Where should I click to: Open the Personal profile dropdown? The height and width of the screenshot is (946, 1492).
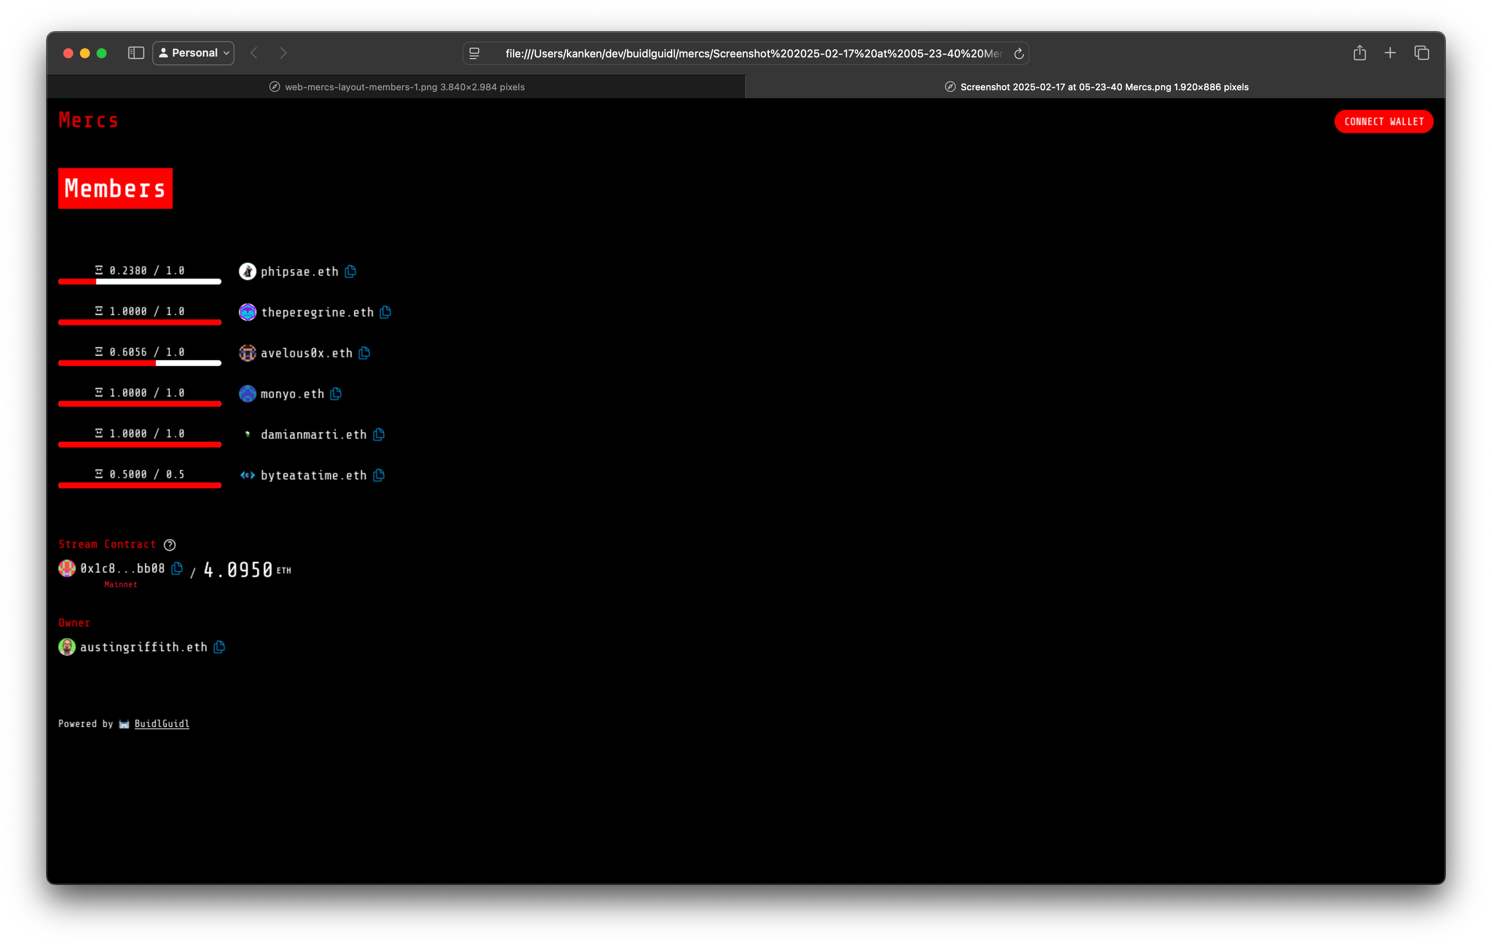coord(193,52)
